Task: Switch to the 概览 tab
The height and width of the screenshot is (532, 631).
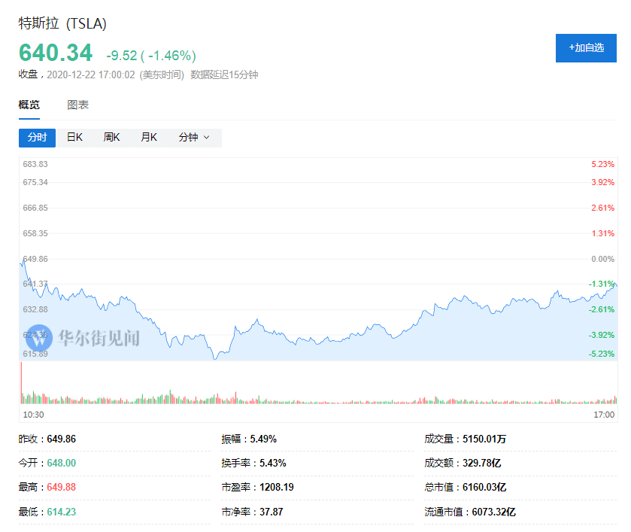Action: (29, 105)
